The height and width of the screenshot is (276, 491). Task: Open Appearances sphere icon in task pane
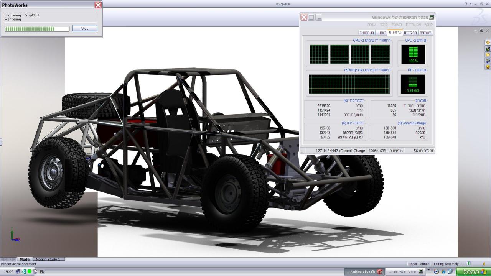pos(488,67)
